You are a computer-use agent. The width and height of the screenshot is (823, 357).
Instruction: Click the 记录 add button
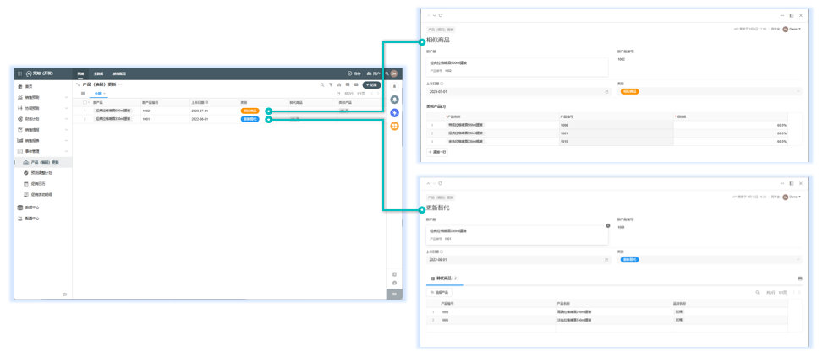pyautogui.click(x=371, y=84)
